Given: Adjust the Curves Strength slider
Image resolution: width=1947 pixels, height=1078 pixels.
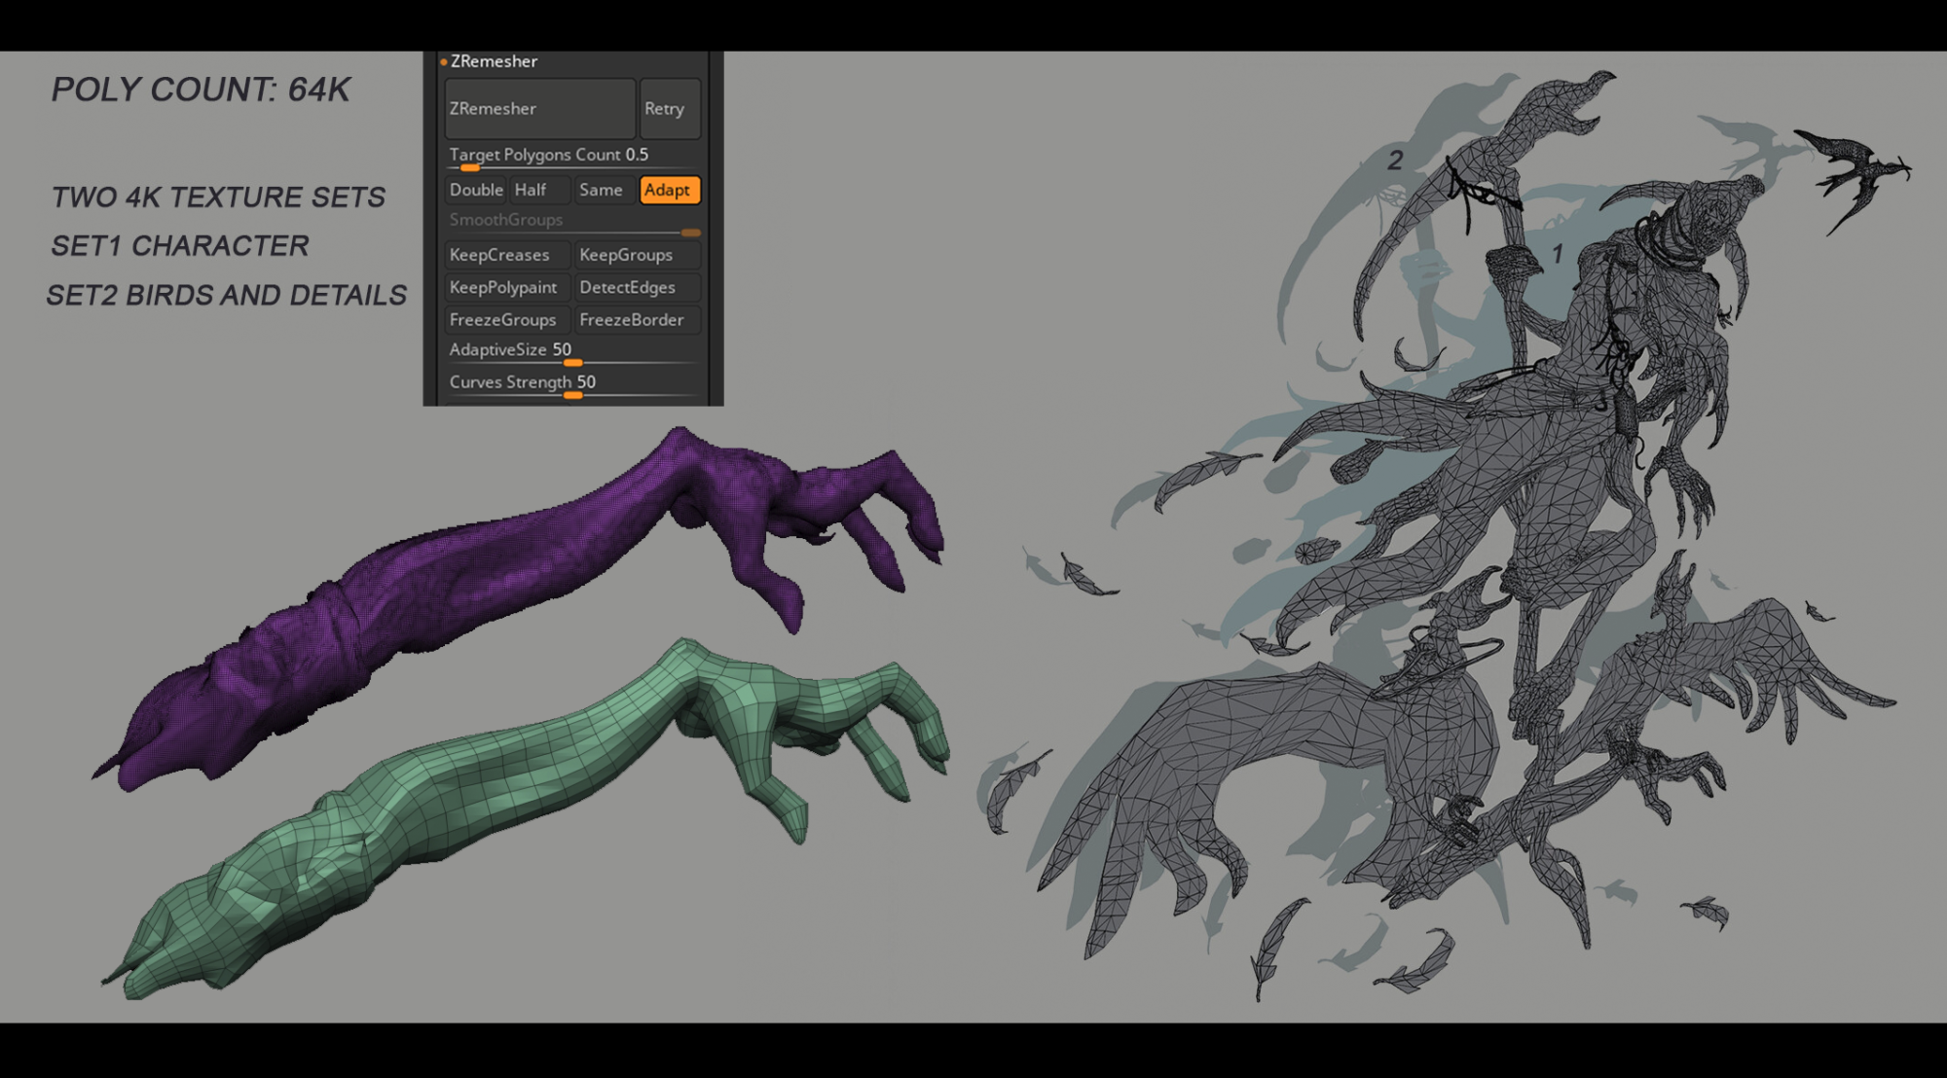Looking at the screenshot, I should (574, 395).
